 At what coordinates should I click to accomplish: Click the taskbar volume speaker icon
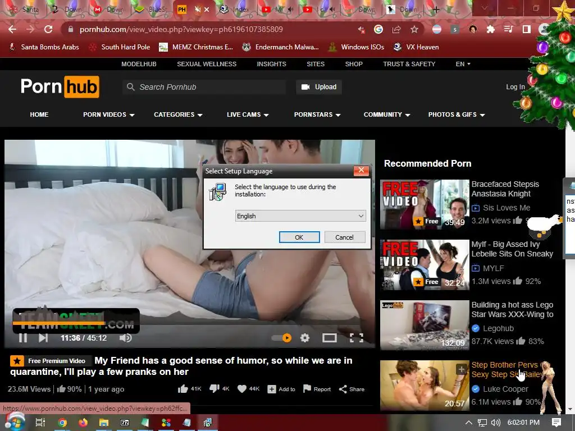click(496, 423)
